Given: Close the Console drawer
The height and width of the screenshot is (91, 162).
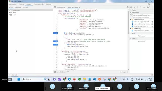Looking at the screenshot, I should [x=152, y=75].
